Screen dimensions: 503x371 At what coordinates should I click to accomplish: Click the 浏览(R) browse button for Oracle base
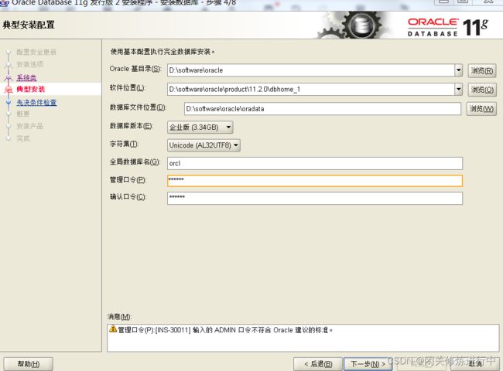coord(482,71)
